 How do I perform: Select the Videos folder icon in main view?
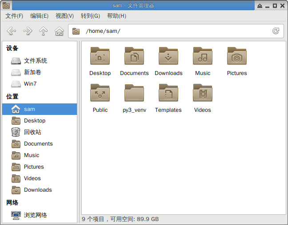pyautogui.click(x=203, y=93)
